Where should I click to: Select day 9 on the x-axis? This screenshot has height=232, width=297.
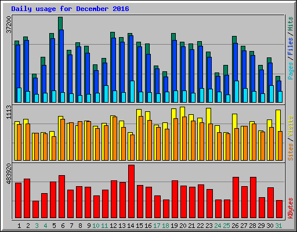pyautogui.click(x=89, y=226)
